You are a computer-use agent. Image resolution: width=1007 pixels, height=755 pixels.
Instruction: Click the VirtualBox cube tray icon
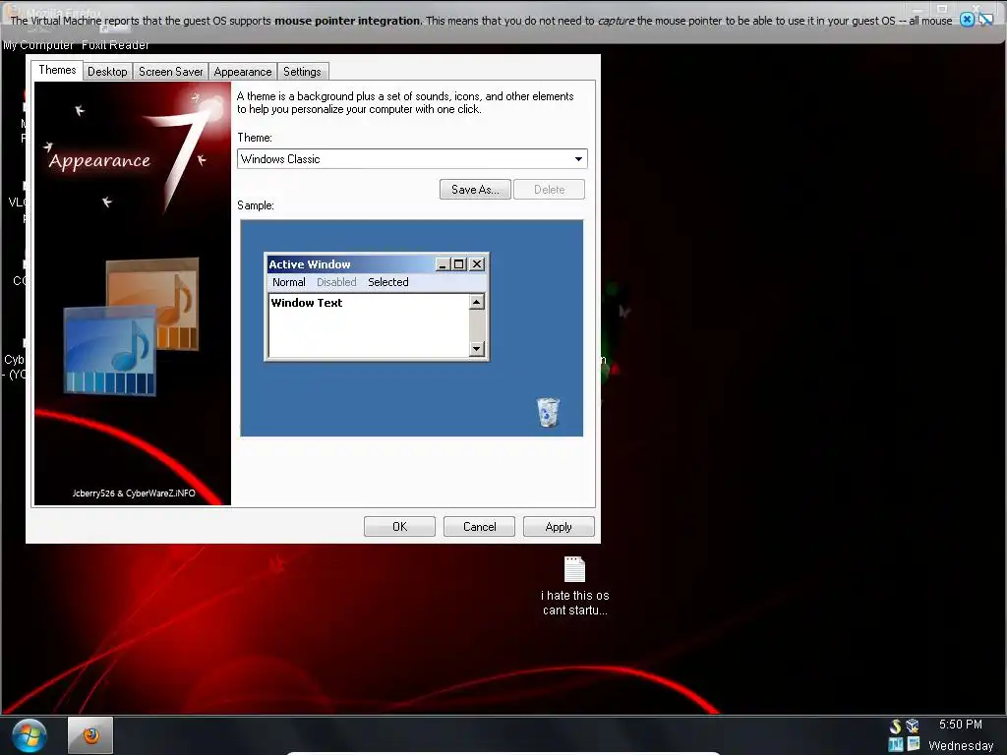pyautogui.click(x=913, y=726)
